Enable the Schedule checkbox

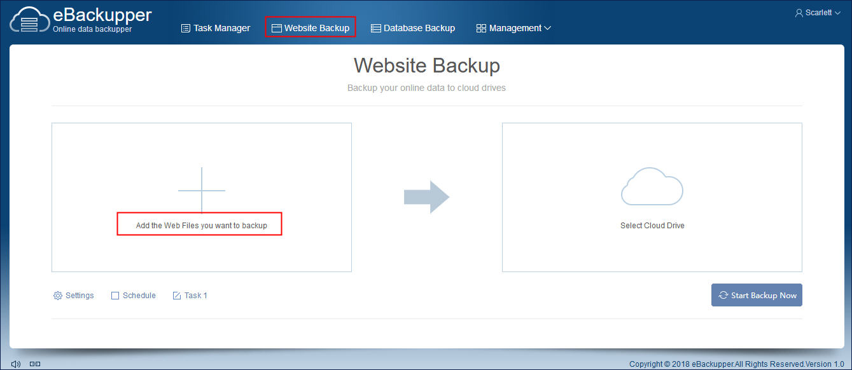coord(115,296)
